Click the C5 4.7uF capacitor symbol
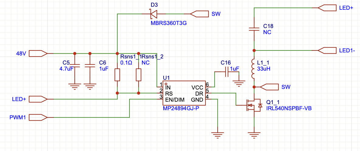Screen dimensions: 360x151 coord(74,65)
